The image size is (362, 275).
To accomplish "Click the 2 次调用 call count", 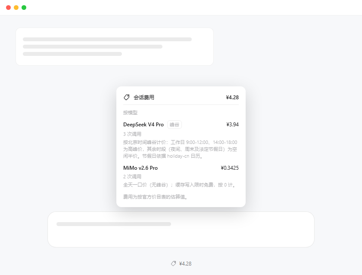I will 132,177.
